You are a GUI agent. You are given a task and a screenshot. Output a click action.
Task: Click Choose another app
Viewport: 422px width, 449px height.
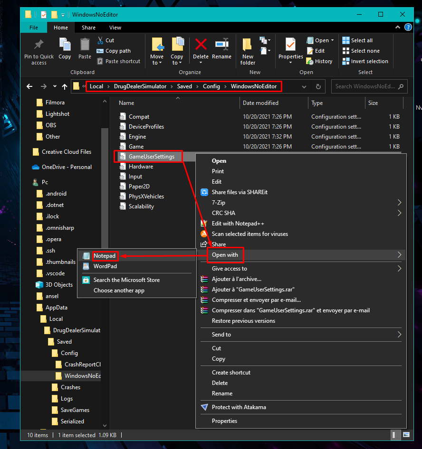click(119, 290)
